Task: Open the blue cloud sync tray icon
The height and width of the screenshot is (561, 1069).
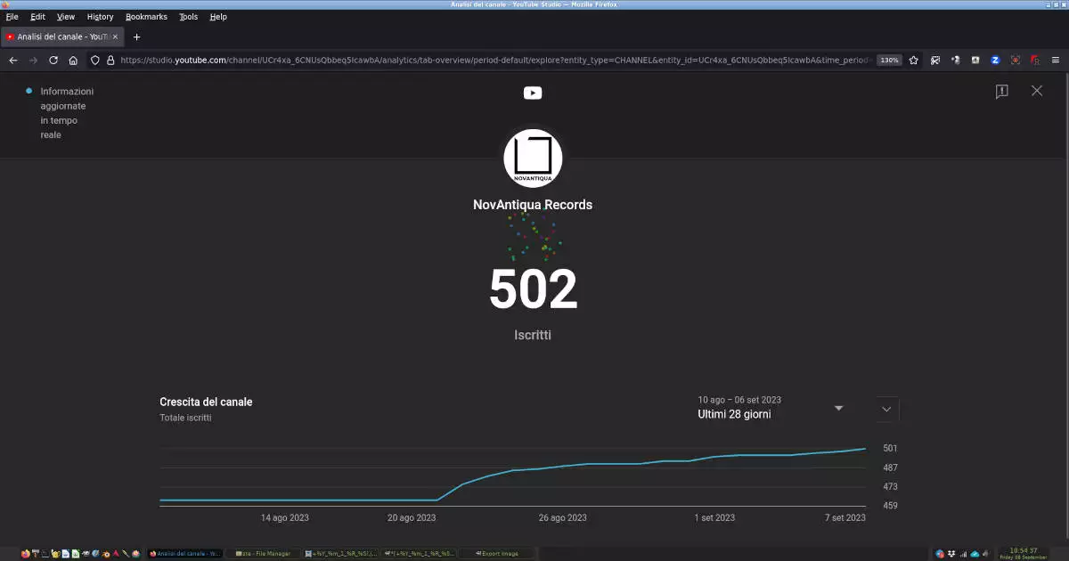Action: tap(975, 554)
